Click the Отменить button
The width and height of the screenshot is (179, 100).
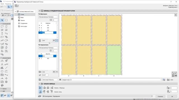(160, 96)
